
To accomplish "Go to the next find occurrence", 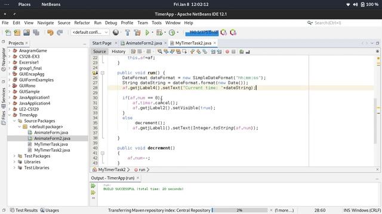I will coord(172,52).
